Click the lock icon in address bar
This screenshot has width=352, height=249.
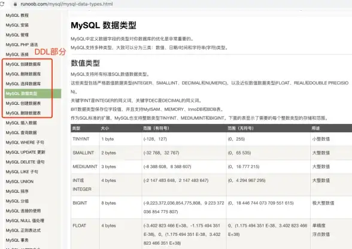16,4
